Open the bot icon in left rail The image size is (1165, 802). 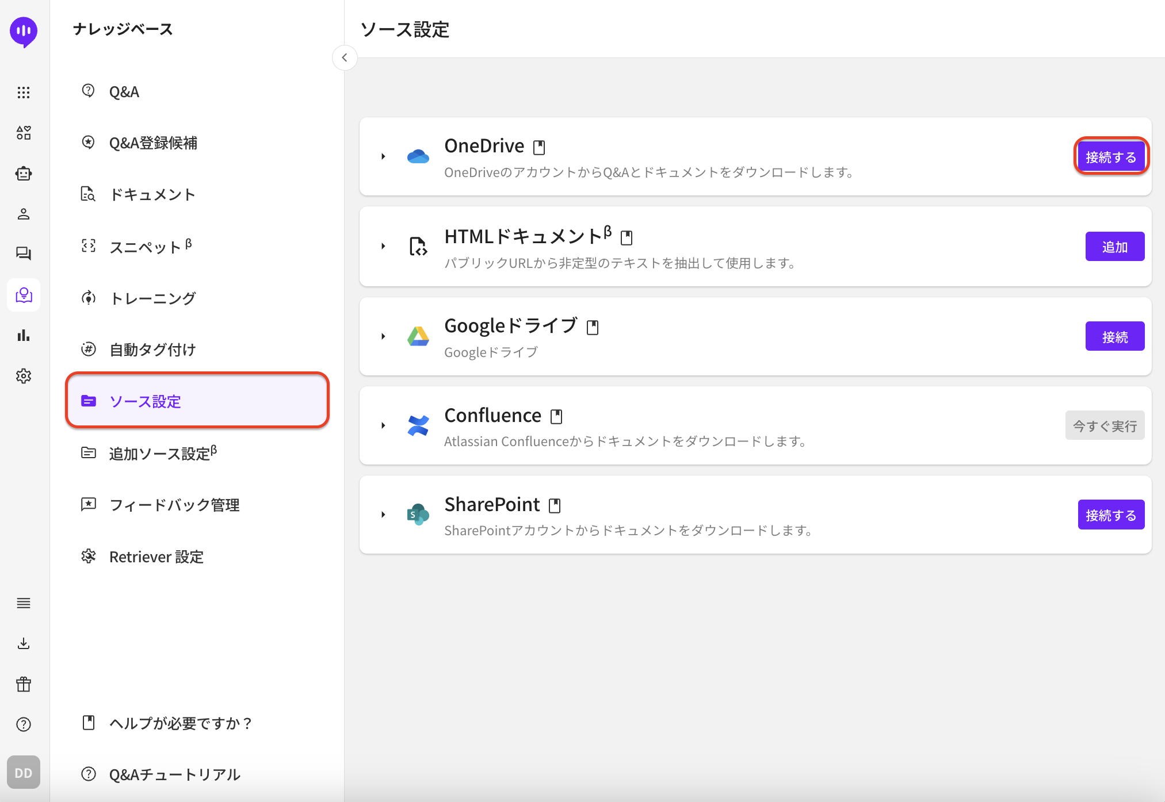(x=24, y=174)
